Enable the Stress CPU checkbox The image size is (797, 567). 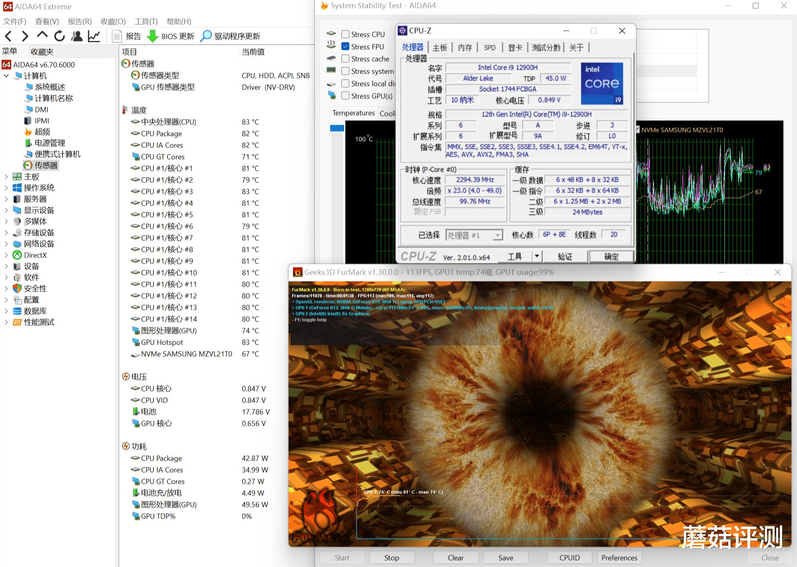[345, 34]
